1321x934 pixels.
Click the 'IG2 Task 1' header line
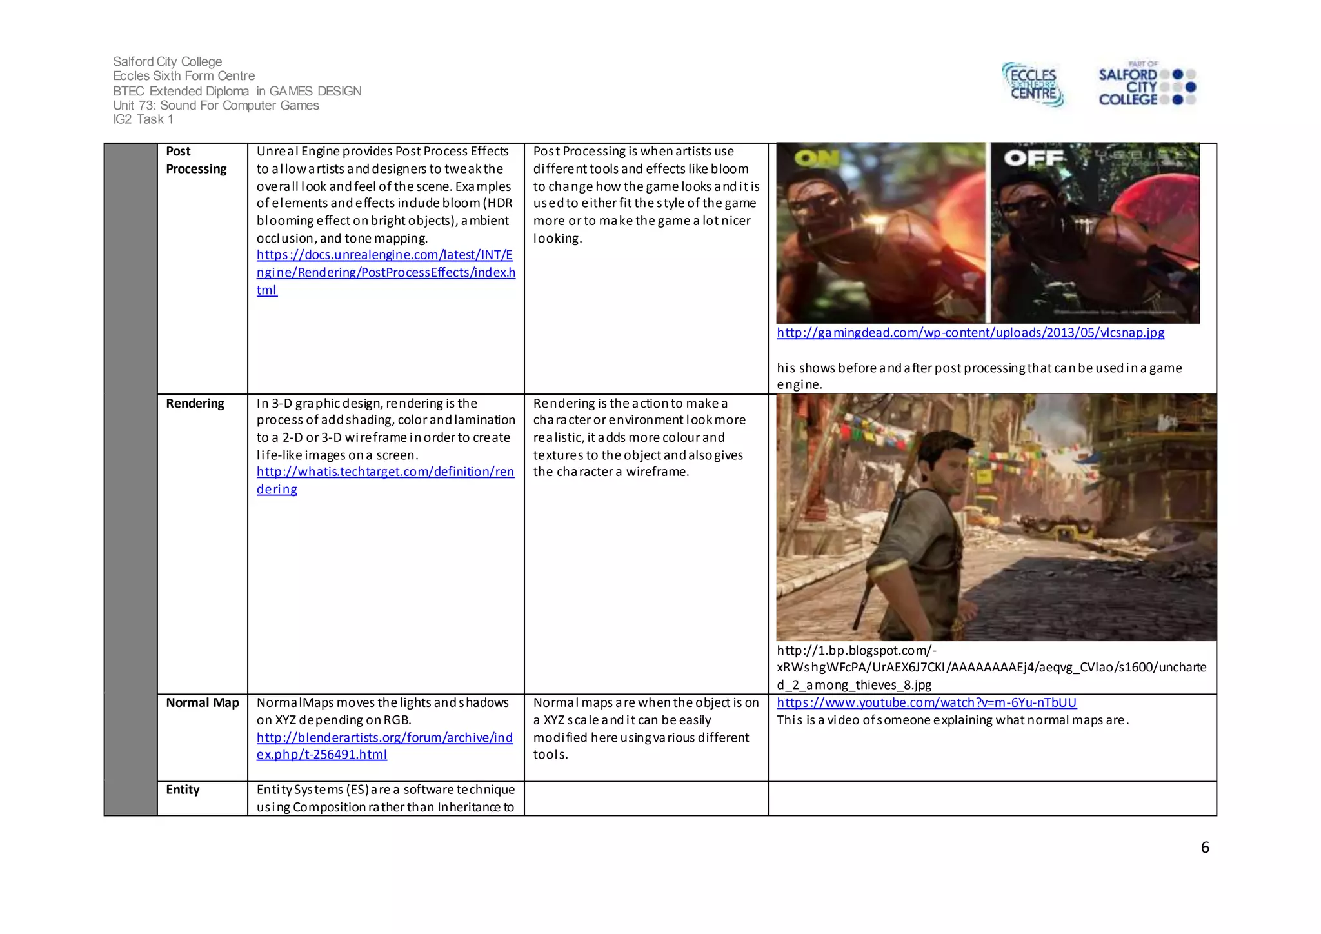tap(143, 119)
